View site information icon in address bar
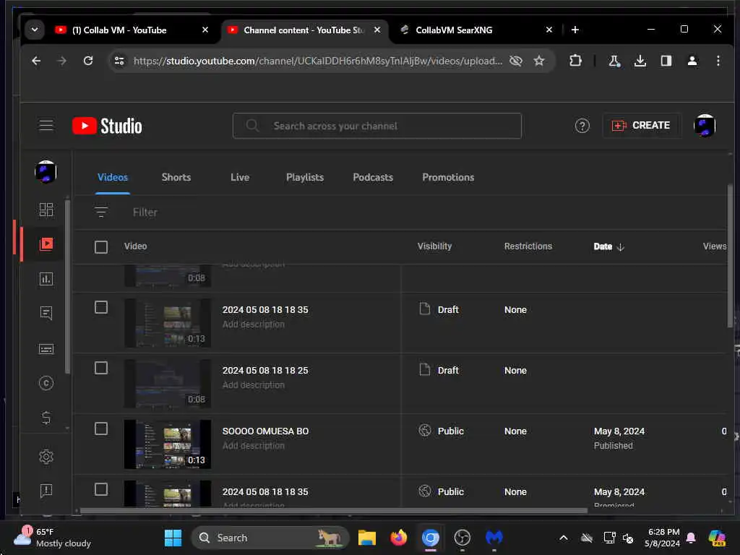The width and height of the screenshot is (740, 555). [119, 61]
